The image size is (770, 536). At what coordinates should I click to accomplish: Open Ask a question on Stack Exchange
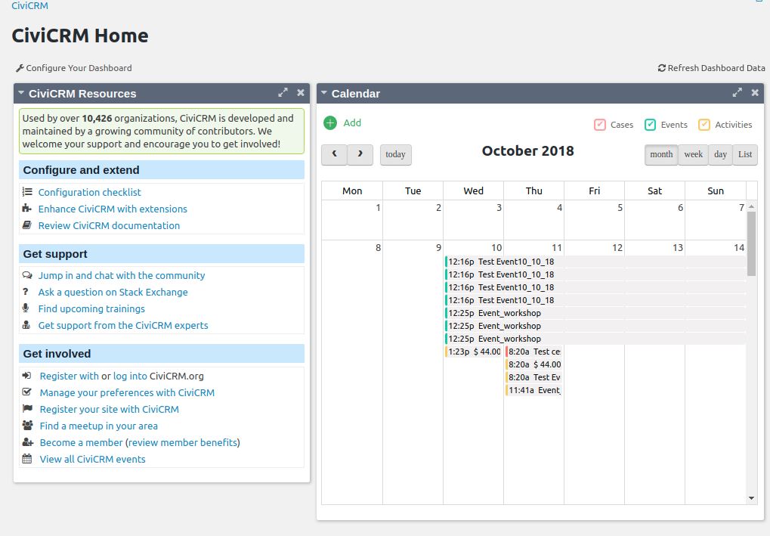[x=113, y=293]
